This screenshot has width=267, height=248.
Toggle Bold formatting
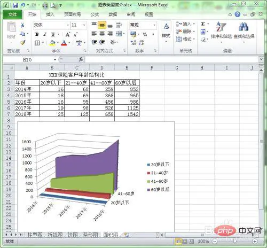click(37, 34)
